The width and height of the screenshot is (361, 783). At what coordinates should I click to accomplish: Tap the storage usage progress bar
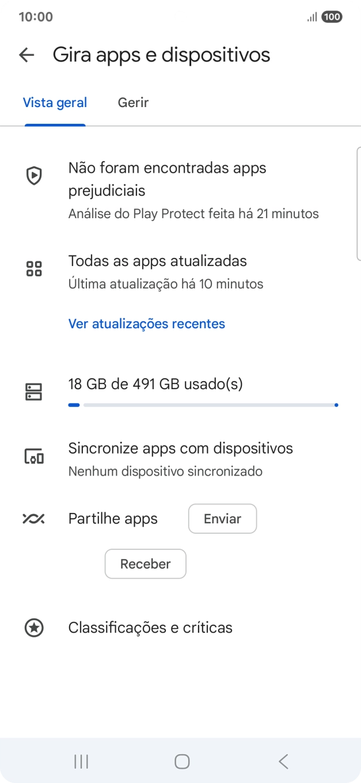click(203, 405)
